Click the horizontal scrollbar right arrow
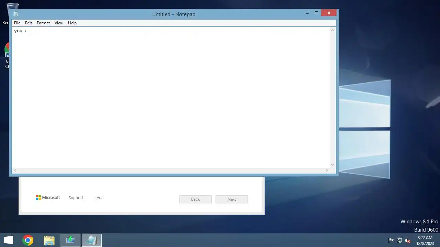The image size is (440, 247). [327, 170]
